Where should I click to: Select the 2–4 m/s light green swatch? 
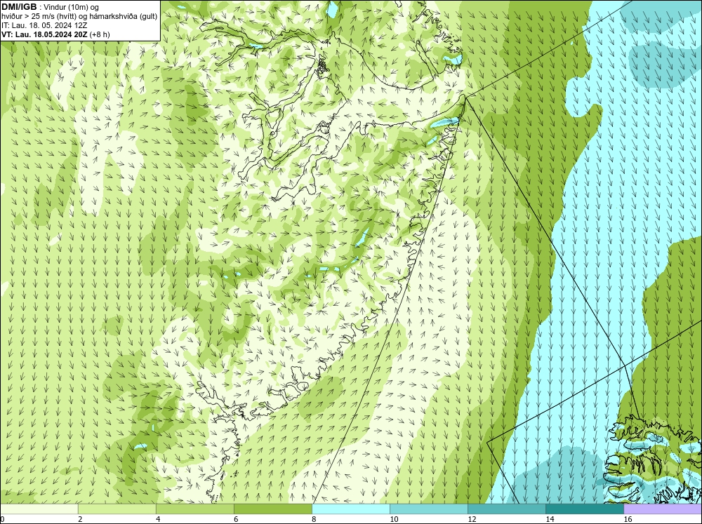117,509
